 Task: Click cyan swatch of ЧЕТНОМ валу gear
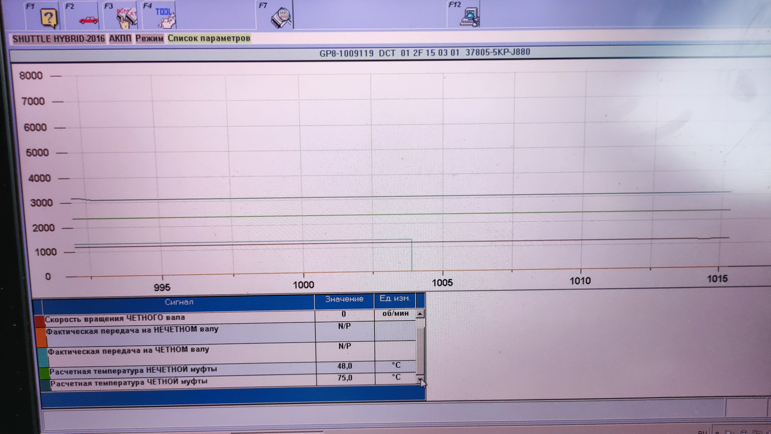[x=43, y=357]
